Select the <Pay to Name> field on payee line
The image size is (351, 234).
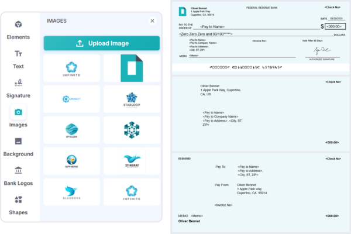pyautogui.click(x=212, y=27)
